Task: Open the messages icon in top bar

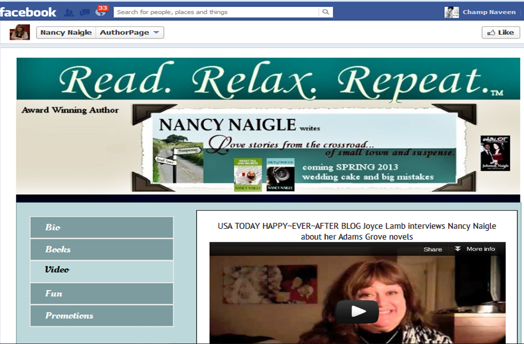Action: point(85,12)
